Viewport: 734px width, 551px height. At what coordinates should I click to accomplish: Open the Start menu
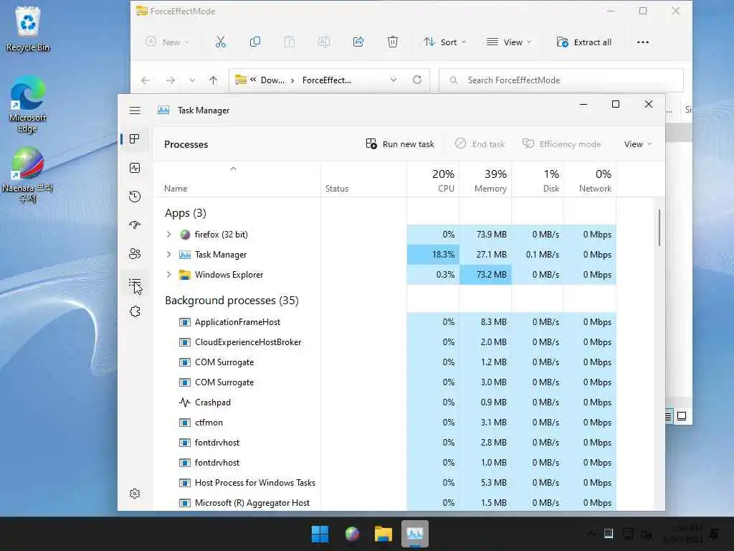320,534
